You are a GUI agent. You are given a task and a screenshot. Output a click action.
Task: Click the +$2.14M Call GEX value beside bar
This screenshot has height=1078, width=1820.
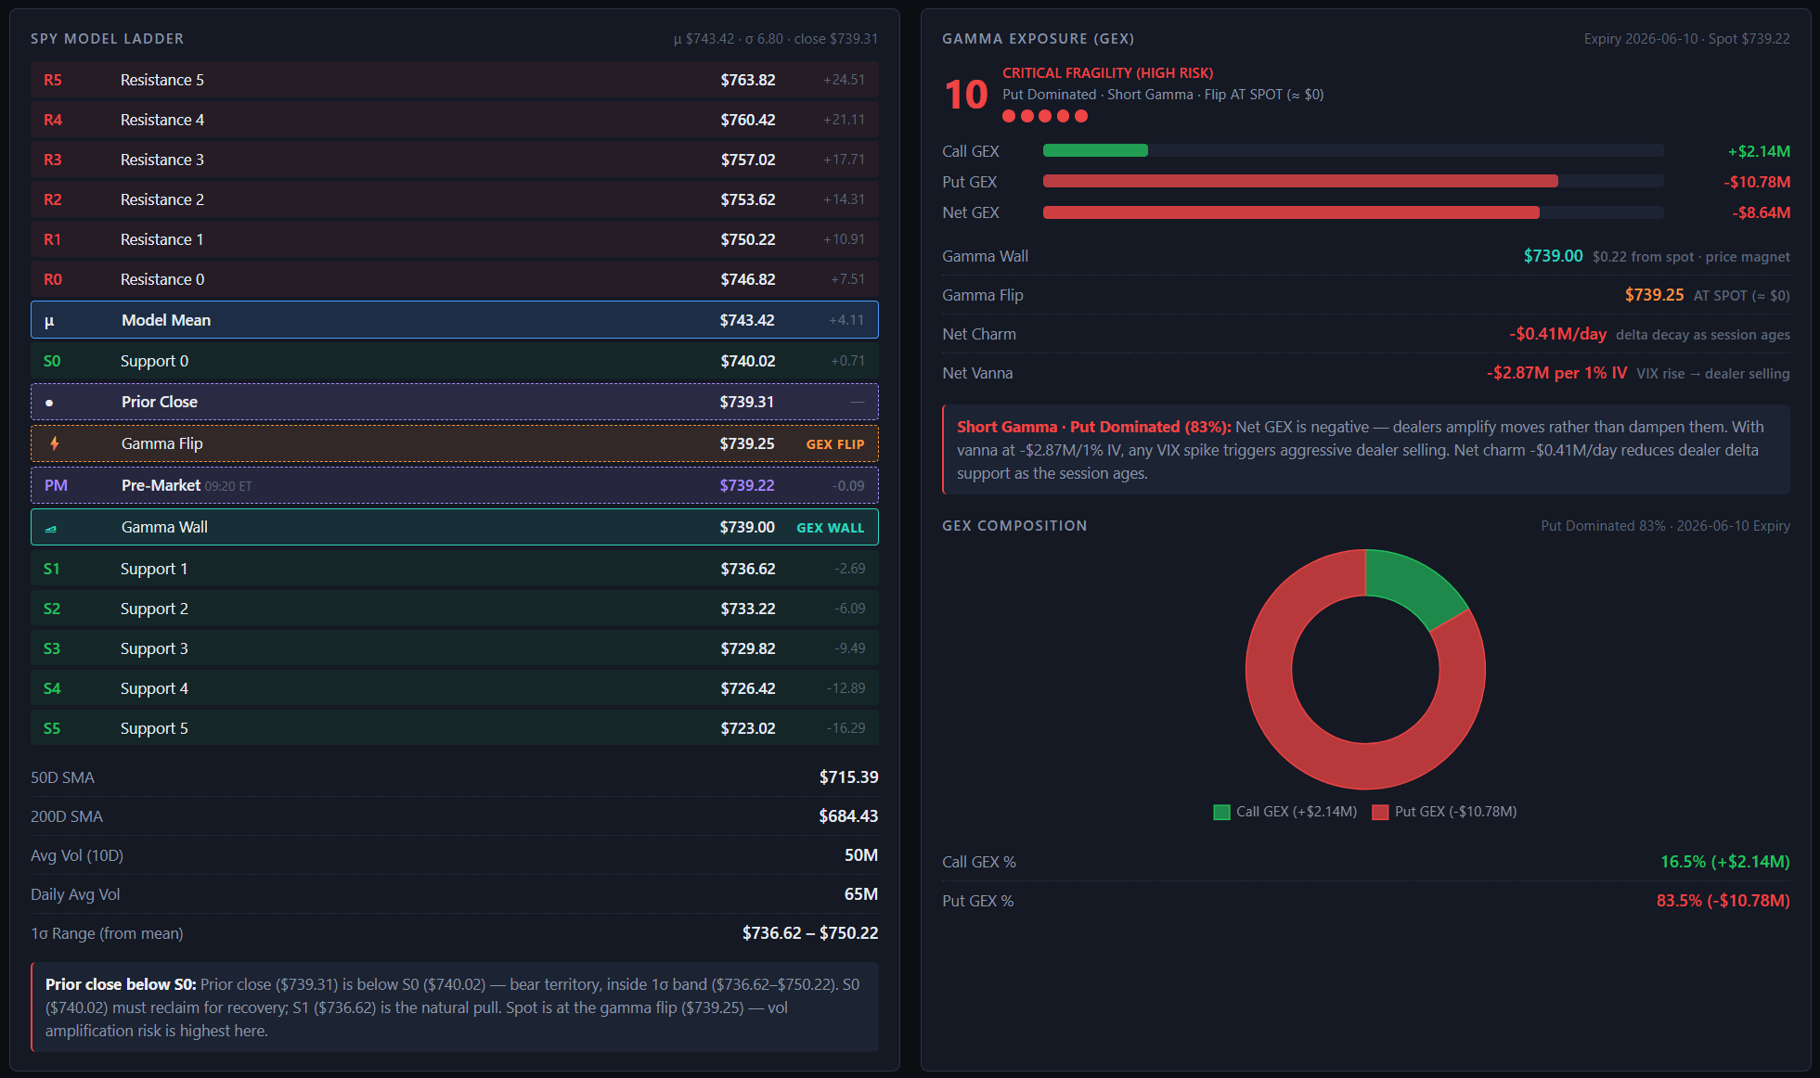pyautogui.click(x=1759, y=151)
